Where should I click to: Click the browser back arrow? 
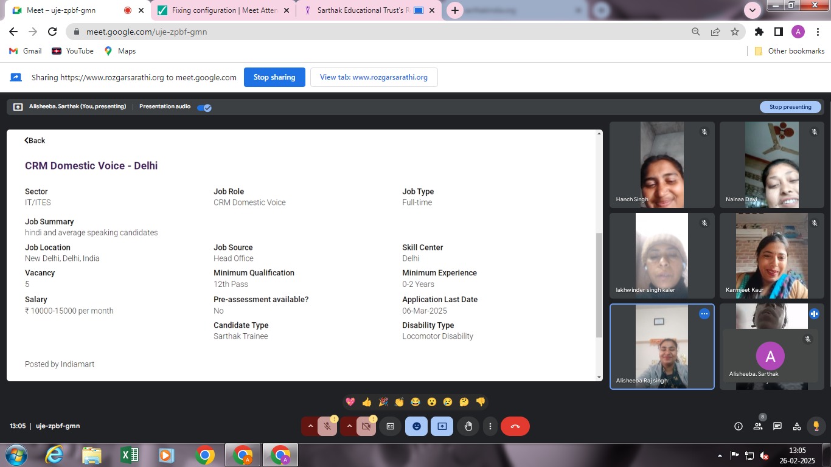(13, 32)
